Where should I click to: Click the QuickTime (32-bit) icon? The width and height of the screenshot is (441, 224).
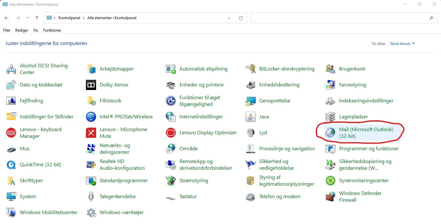click(11, 165)
